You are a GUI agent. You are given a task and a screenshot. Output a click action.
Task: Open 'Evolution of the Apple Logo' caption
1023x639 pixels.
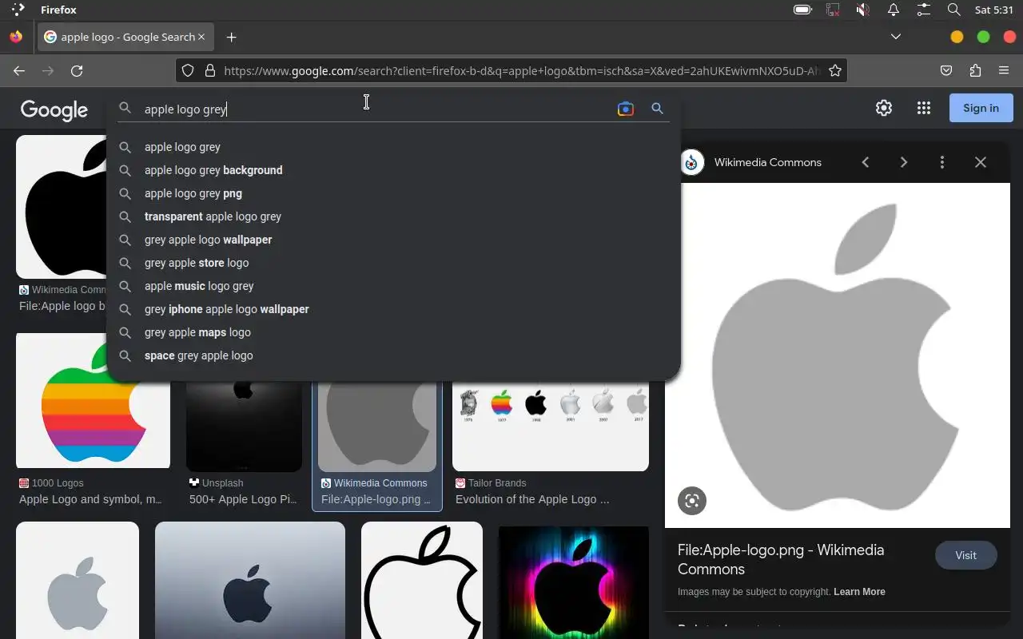pyautogui.click(x=532, y=499)
